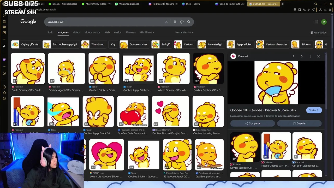Open the Love Cute Qoobee Sticker thumbnail
This screenshot has height=188, width=334.
click(107, 155)
